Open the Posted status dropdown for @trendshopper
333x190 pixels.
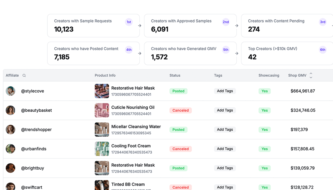[x=178, y=129]
